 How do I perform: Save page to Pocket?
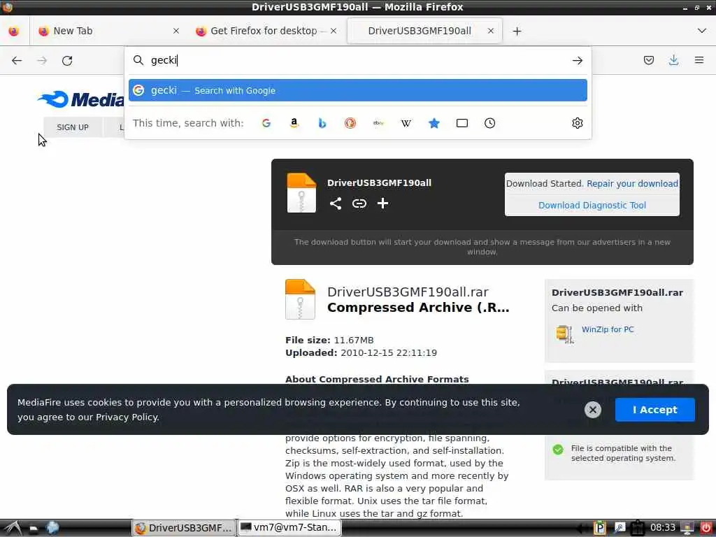point(648,60)
